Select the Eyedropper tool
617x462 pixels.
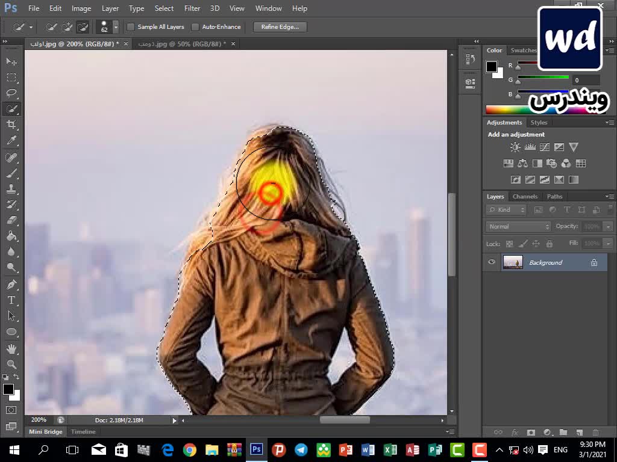coord(11,141)
